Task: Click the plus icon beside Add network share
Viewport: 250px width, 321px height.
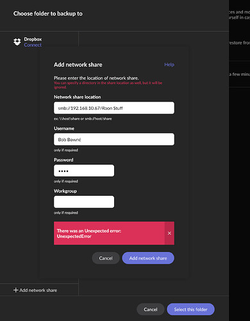Action: pos(15,290)
